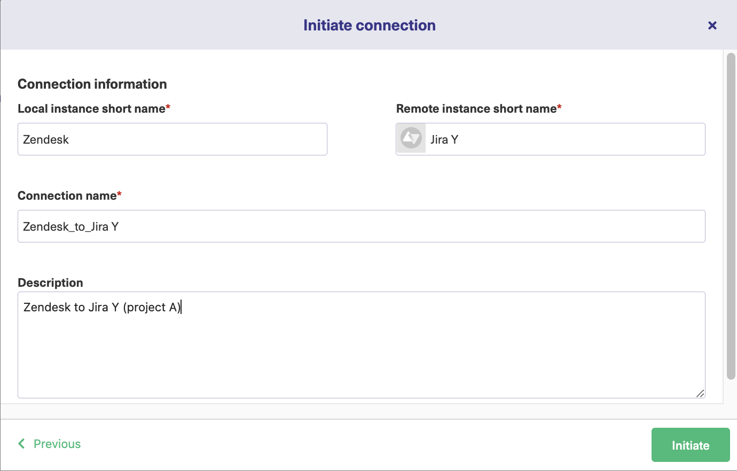This screenshot has width=737, height=471.
Task: Focus the Remote instance short name field
Action: 551,139
